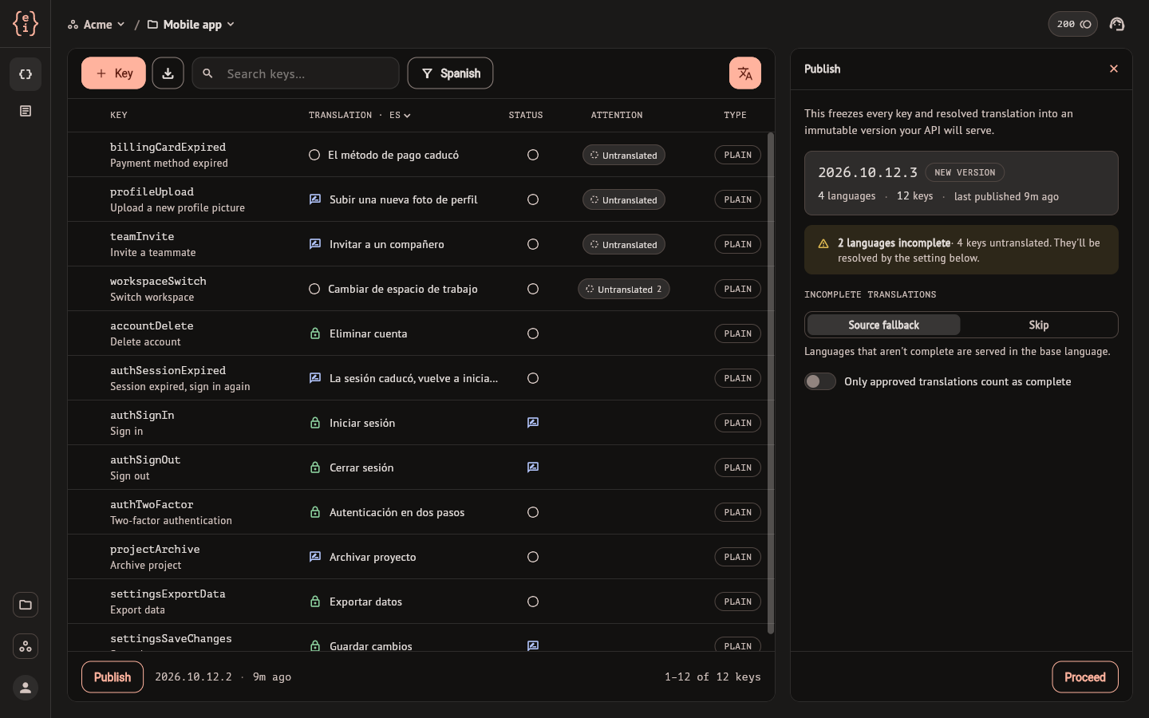
Task: Click the Search keys input field
Action: click(x=295, y=73)
